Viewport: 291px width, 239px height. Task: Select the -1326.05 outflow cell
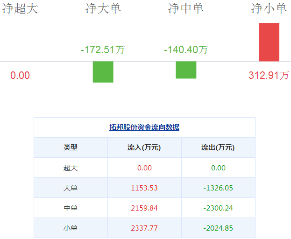(218, 188)
